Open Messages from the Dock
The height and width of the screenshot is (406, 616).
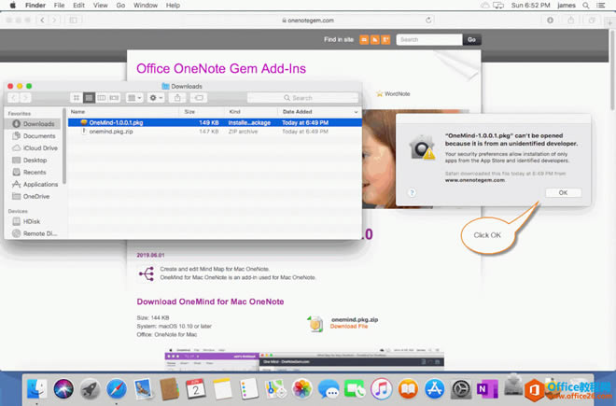(328, 389)
